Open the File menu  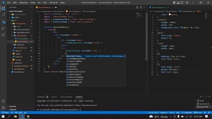coord(9,3)
